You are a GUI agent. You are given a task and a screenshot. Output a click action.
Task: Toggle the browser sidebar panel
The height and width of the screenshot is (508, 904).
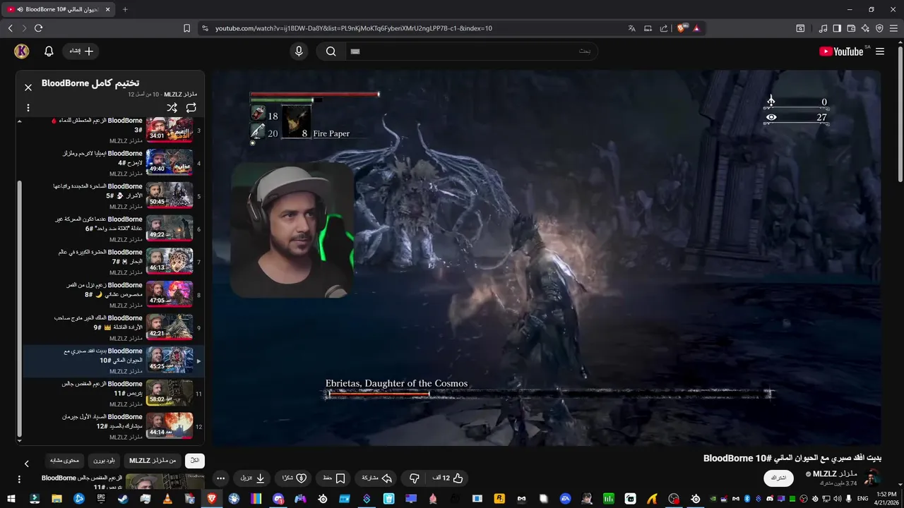(837, 28)
